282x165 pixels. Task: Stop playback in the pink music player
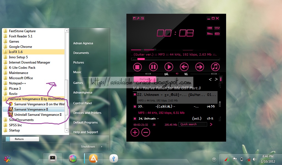(x=137, y=67)
